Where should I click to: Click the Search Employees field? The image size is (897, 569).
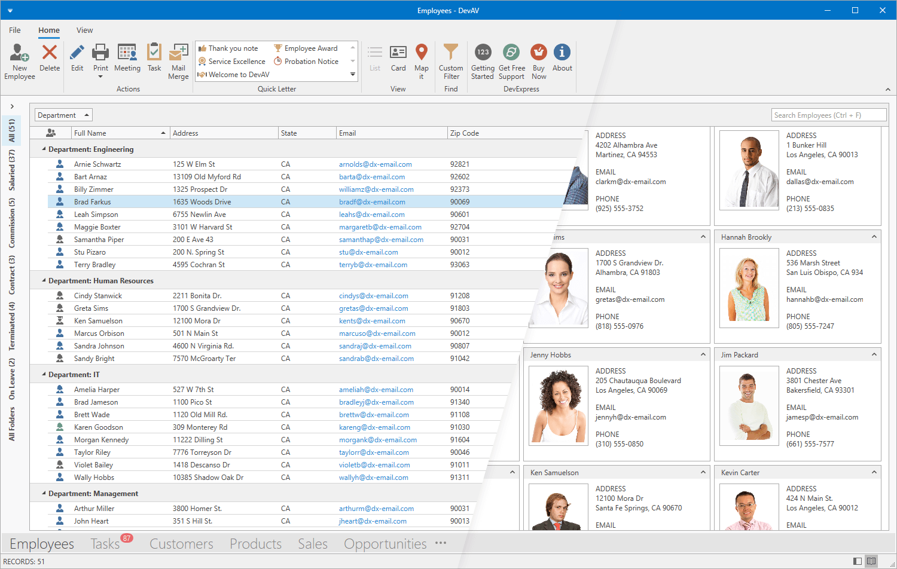(828, 114)
